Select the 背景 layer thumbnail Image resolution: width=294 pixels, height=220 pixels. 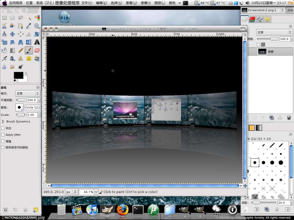[x=262, y=52]
